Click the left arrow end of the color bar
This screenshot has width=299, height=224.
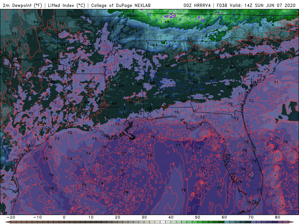click(7, 222)
